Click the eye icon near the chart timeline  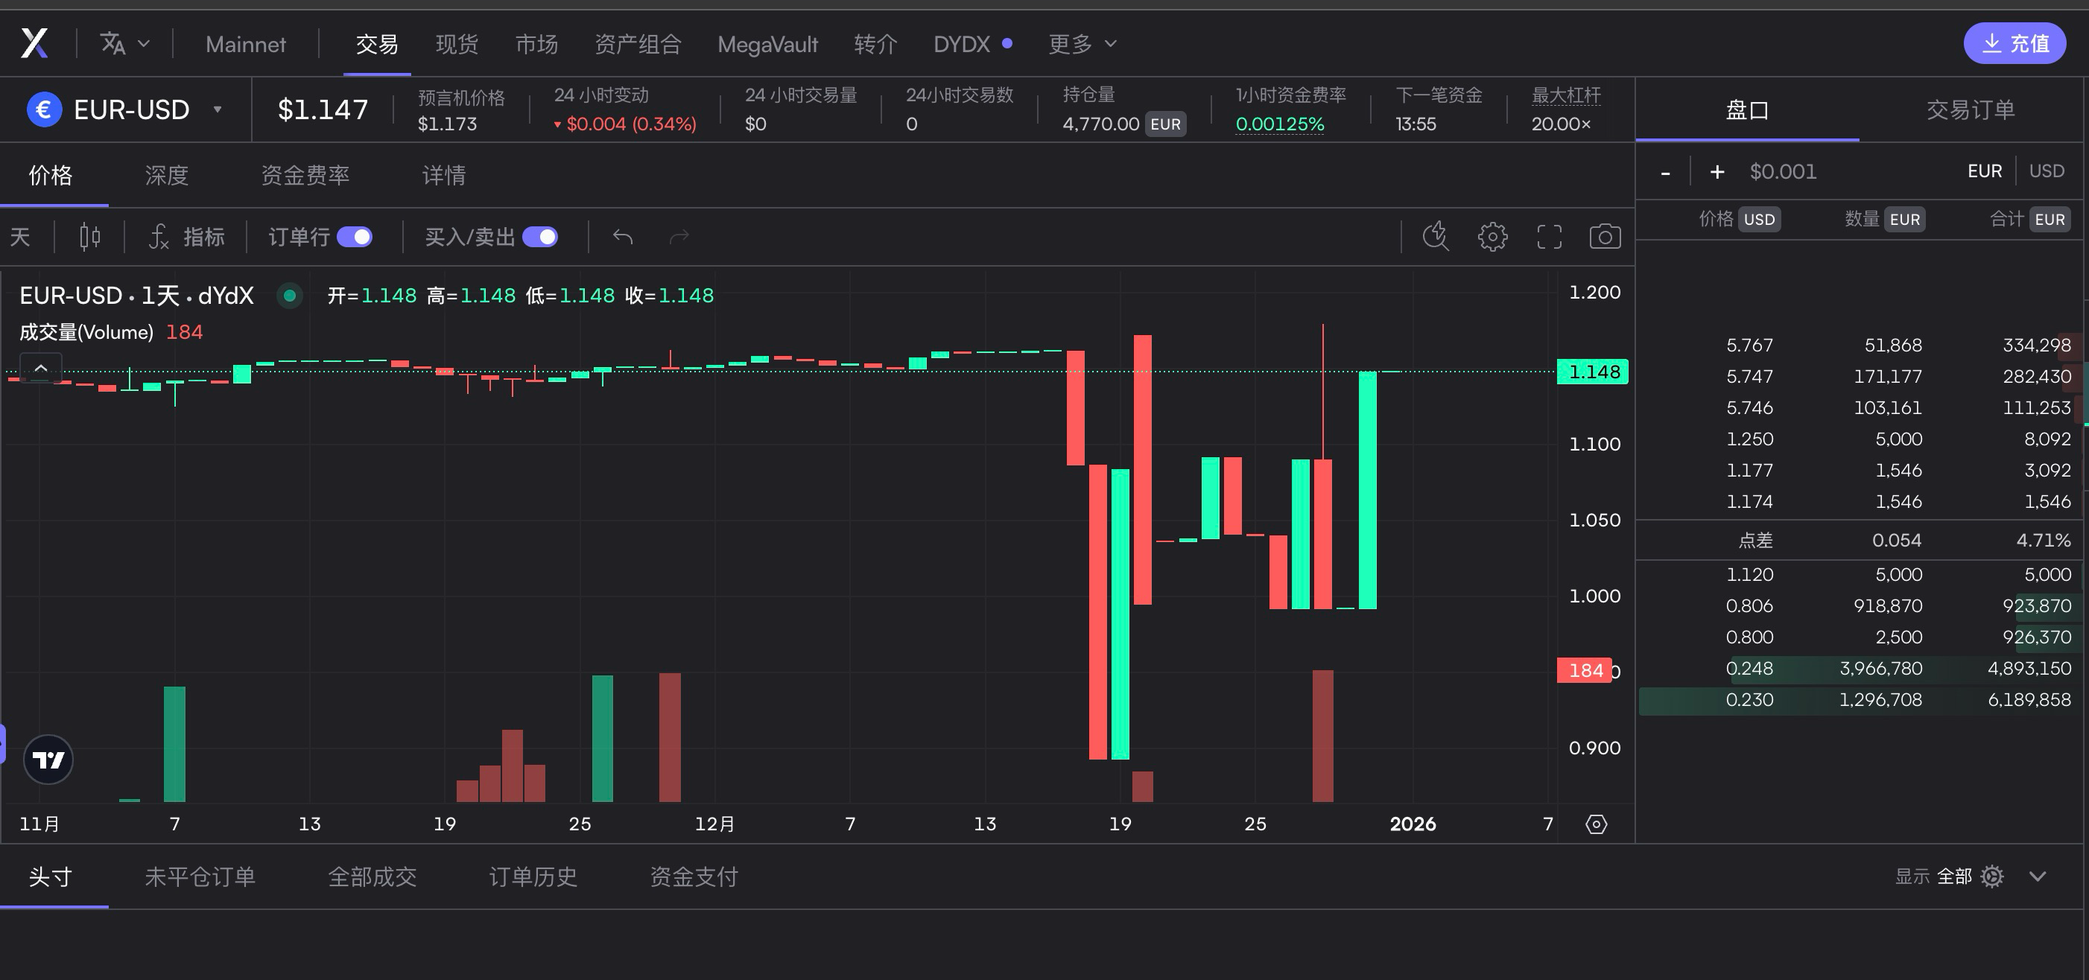[x=1596, y=824]
